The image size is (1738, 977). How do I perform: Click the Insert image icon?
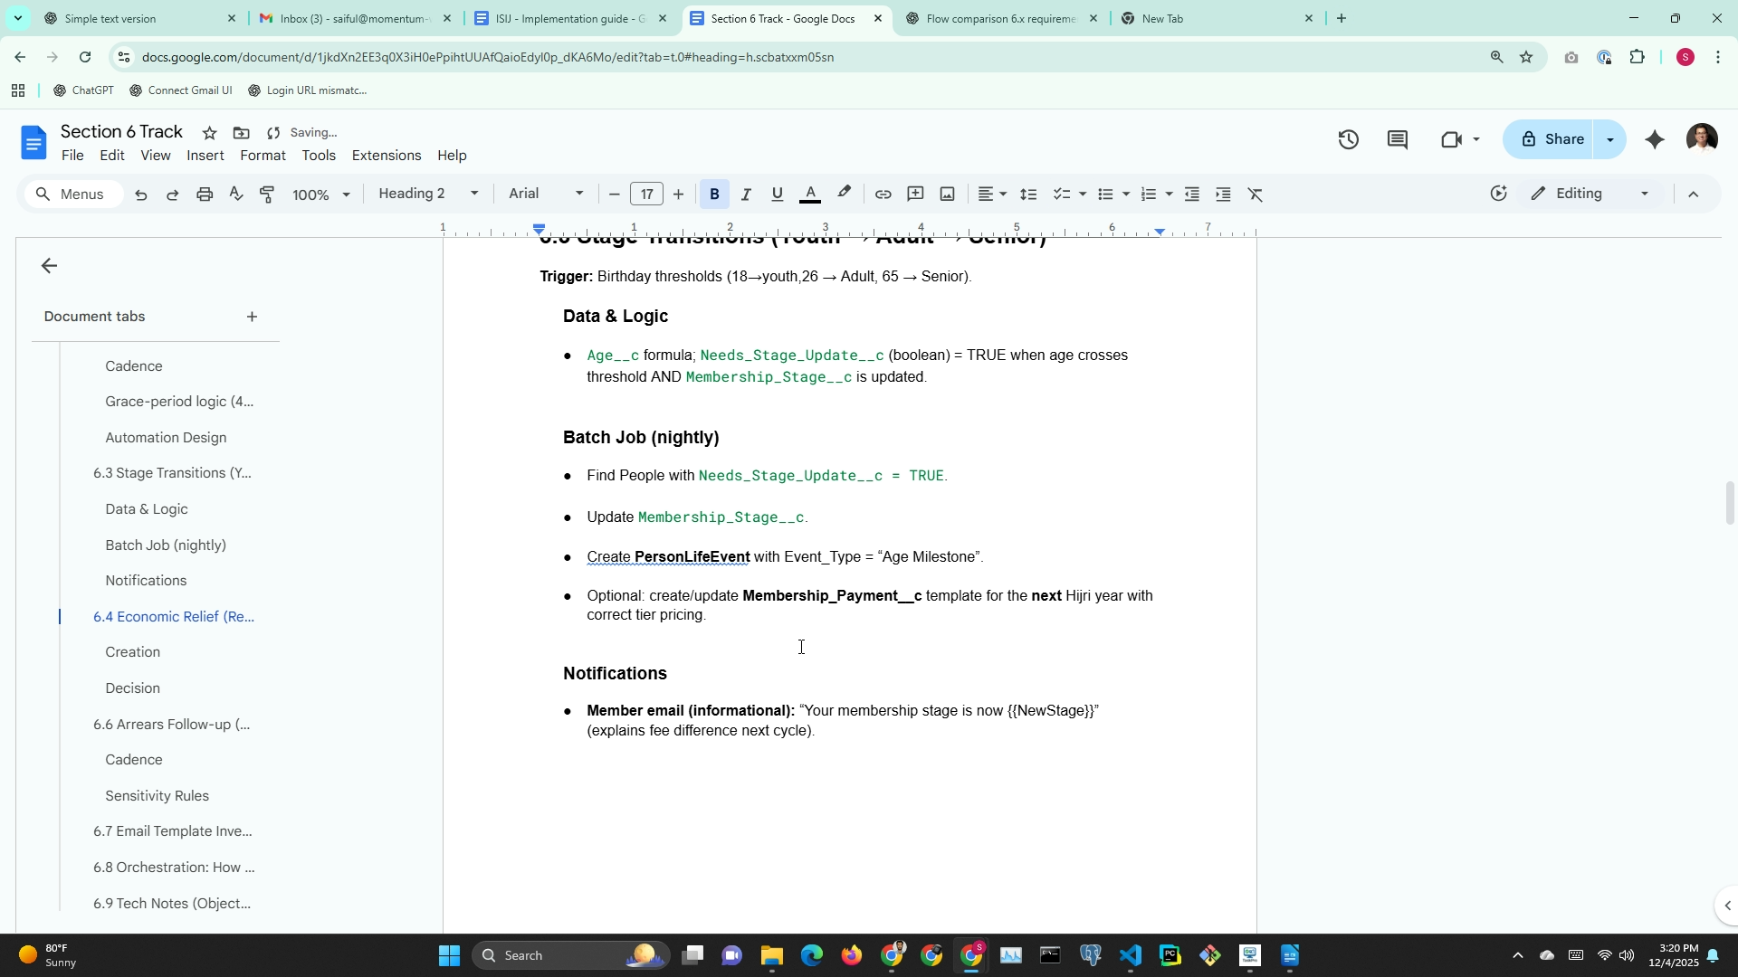point(947,194)
